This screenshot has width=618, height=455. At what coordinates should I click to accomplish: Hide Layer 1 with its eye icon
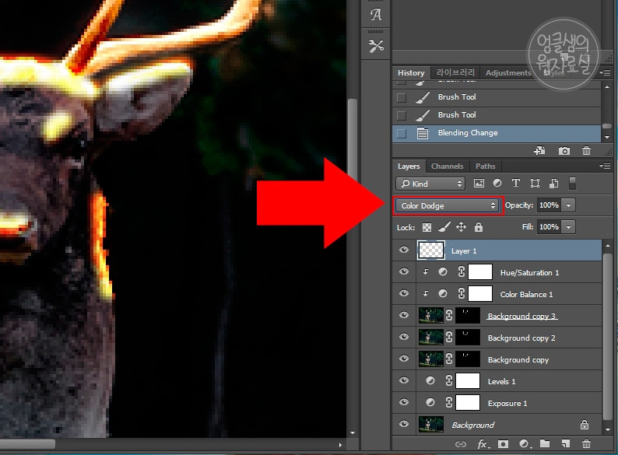point(404,250)
